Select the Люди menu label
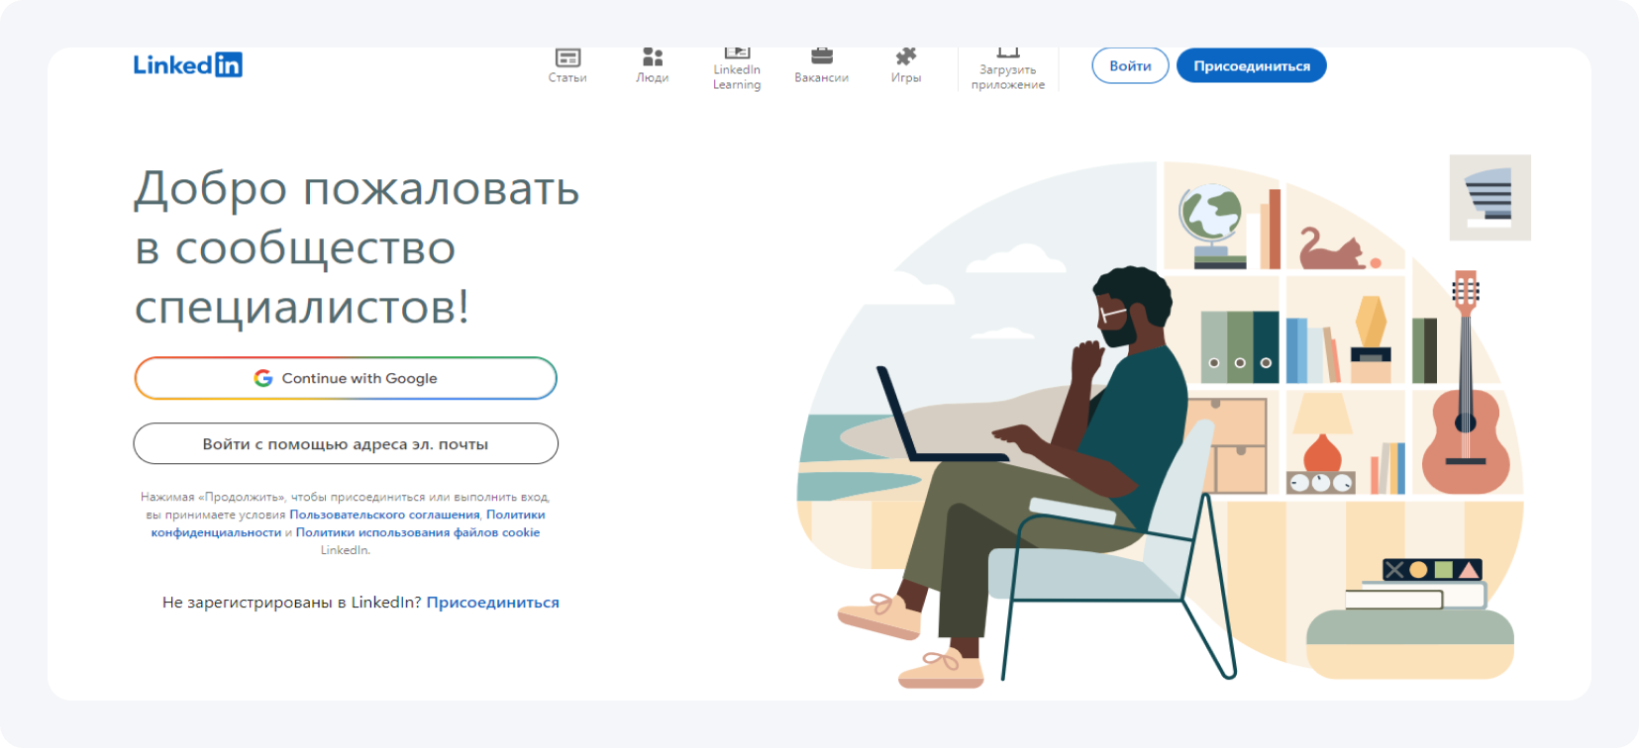 [652, 77]
